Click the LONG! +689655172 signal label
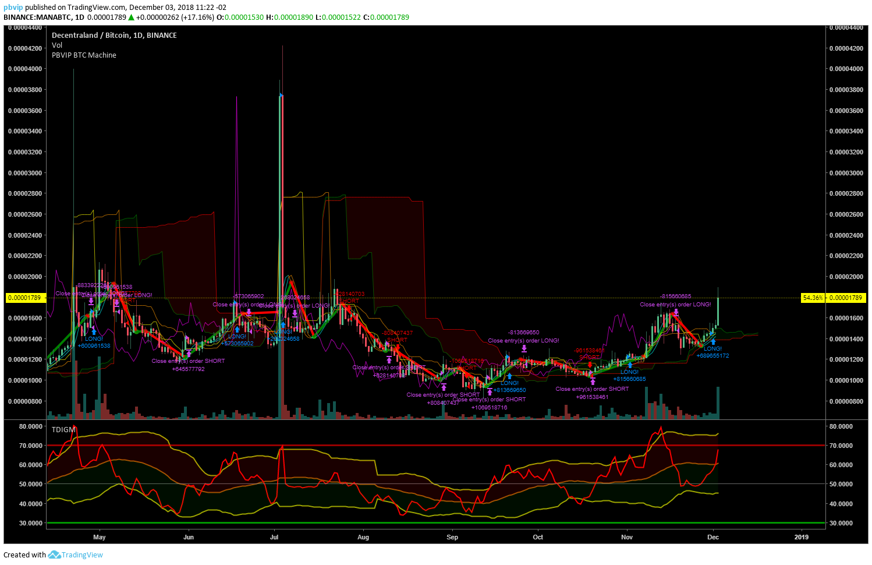The height and width of the screenshot is (565, 872). tap(713, 352)
